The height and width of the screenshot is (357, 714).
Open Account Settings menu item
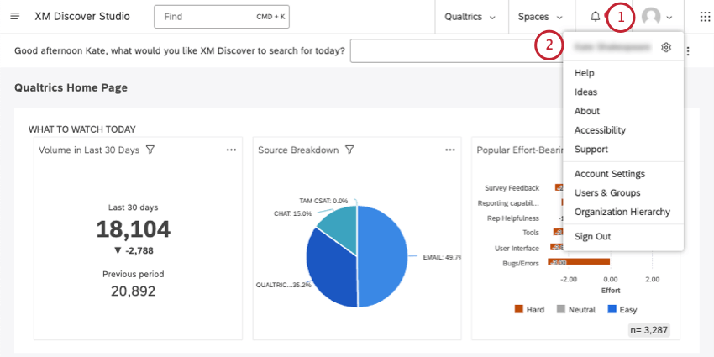pos(610,174)
